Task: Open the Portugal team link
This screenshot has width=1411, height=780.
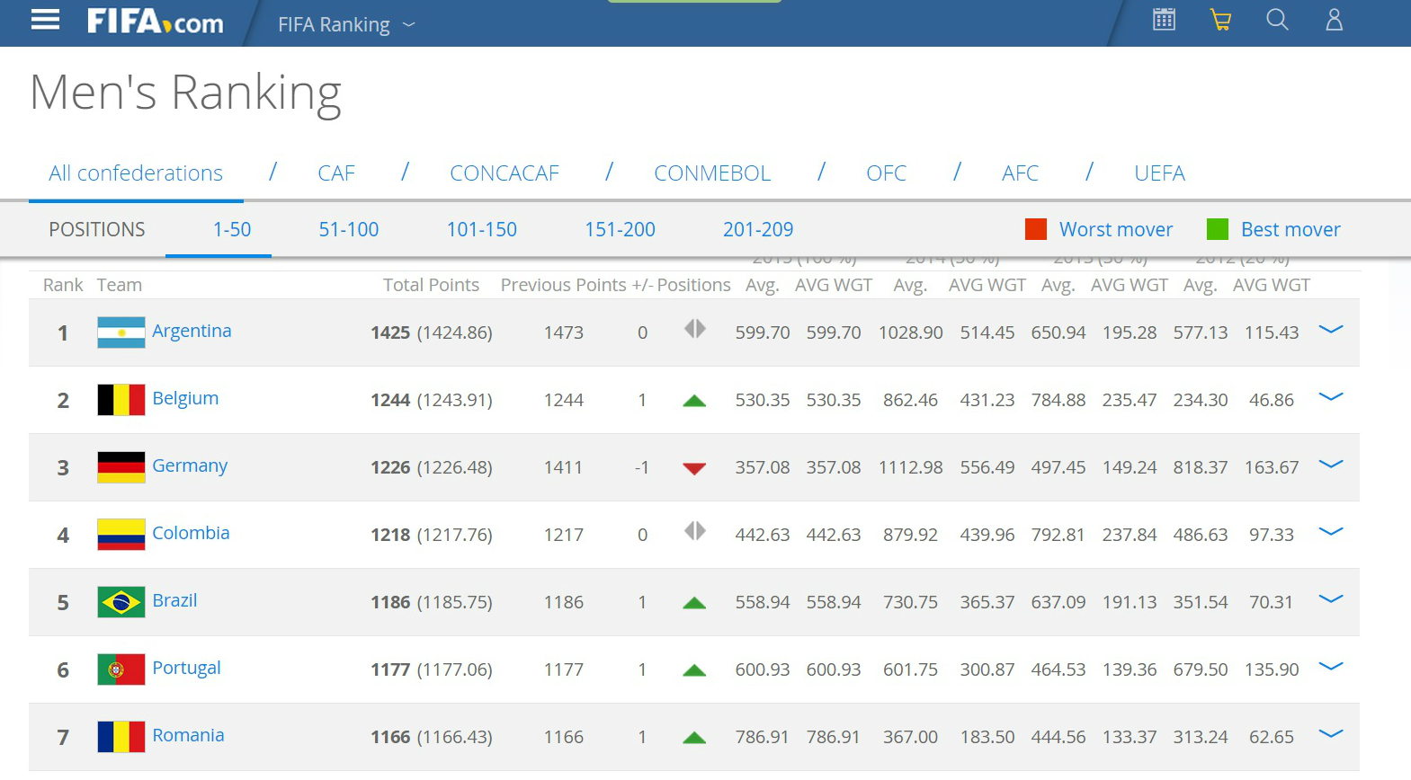Action: click(x=186, y=668)
